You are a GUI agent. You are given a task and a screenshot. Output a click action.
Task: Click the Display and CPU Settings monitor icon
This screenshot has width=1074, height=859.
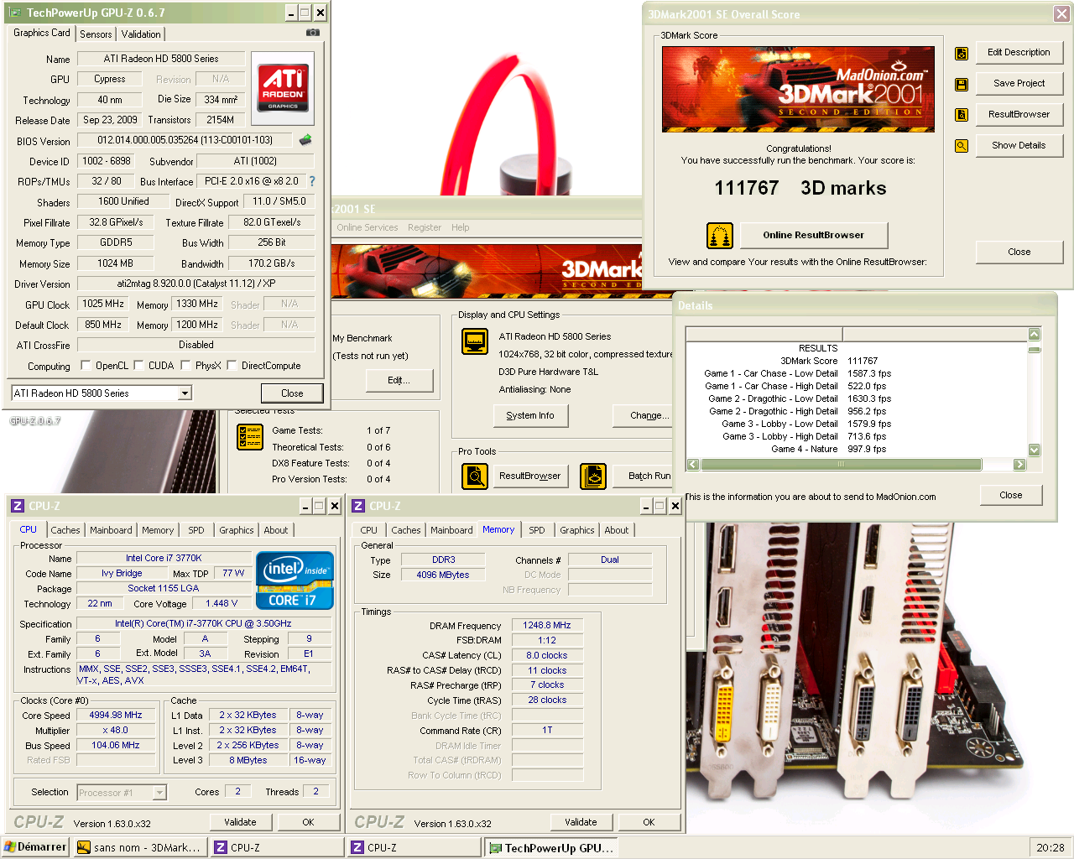(475, 342)
